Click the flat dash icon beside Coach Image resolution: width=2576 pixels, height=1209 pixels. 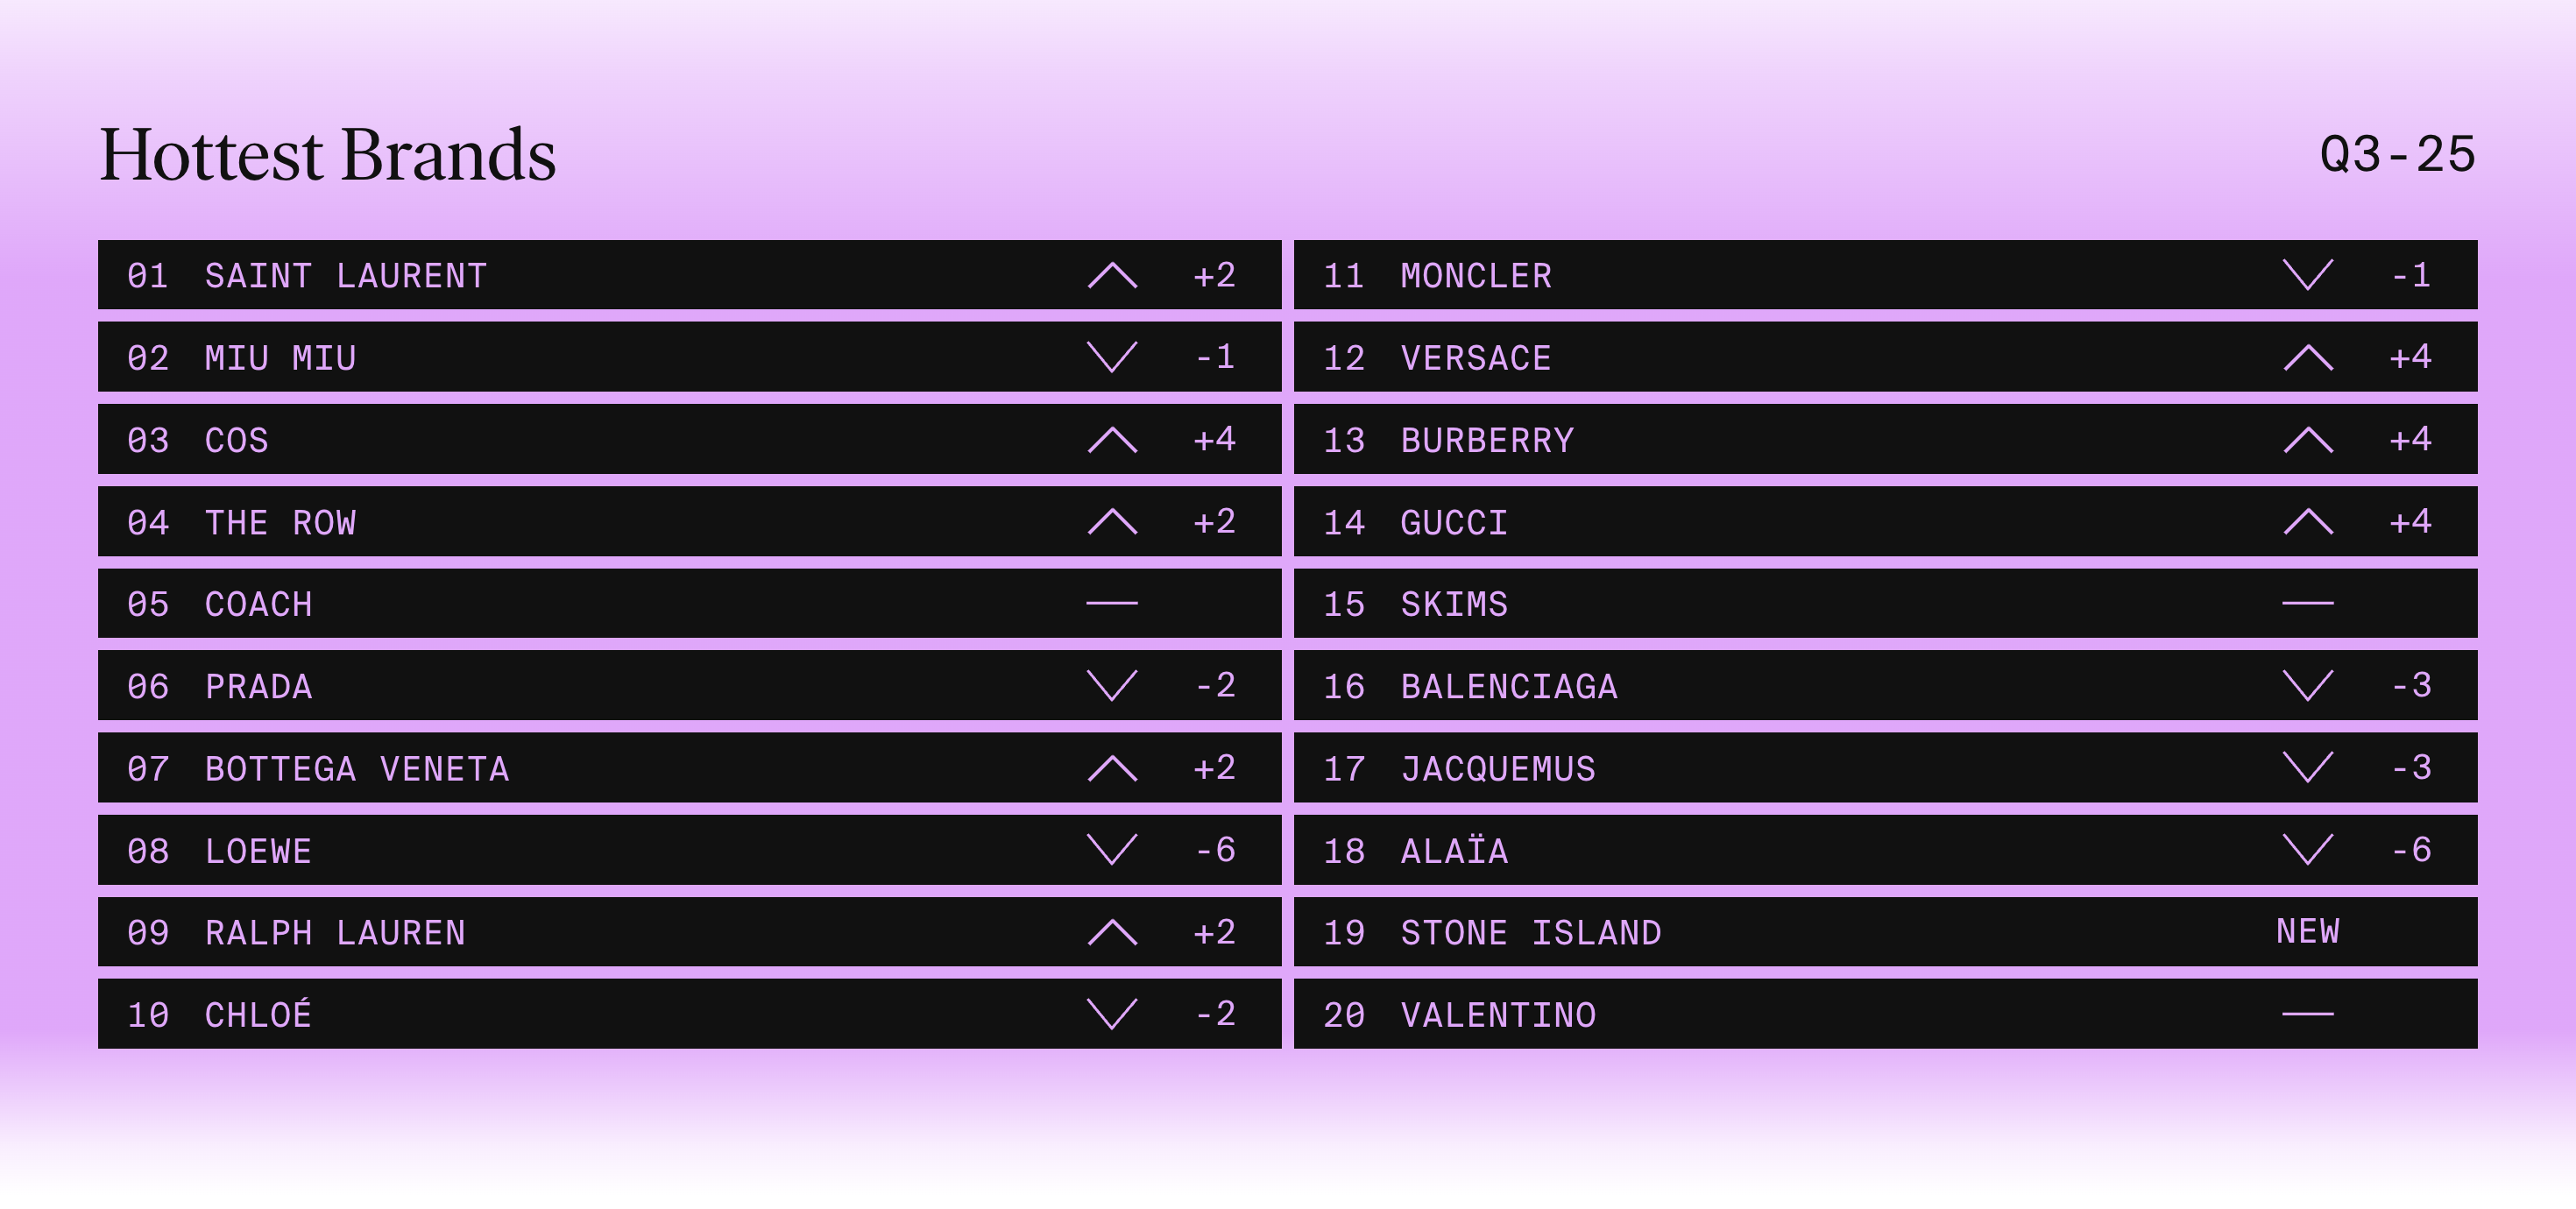[1112, 603]
